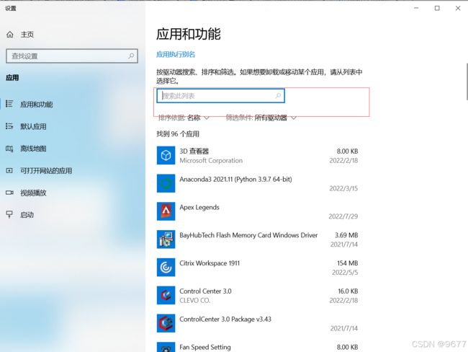This screenshot has width=468, height=352.
Task: Go to 应用和功能 page
Action: 73,104
